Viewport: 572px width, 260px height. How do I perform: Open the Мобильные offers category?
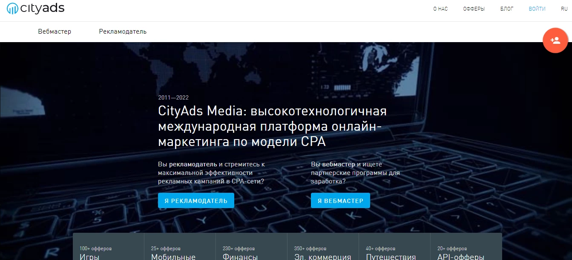180,246
